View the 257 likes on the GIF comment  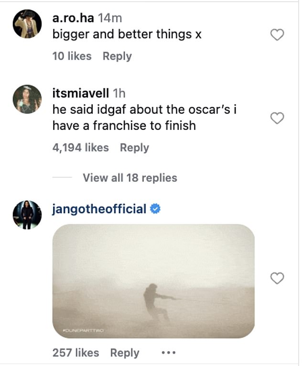76,353
